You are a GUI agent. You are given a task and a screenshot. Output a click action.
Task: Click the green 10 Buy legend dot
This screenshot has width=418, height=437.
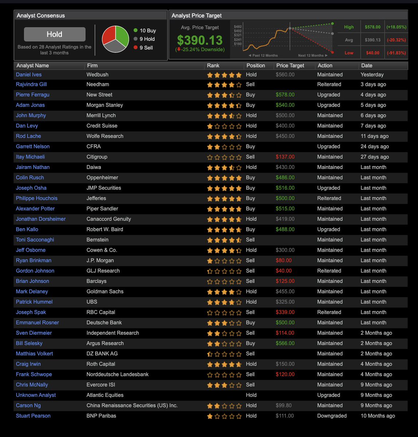[x=136, y=30]
